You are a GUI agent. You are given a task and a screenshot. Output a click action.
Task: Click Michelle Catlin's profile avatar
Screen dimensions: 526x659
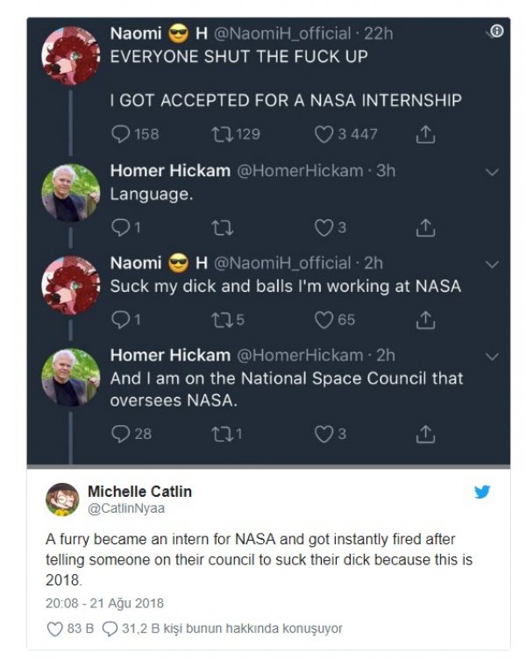(x=62, y=499)
